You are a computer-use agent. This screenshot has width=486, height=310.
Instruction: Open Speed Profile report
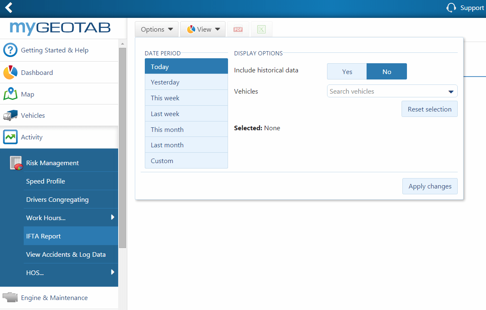[x=71, y=181]
